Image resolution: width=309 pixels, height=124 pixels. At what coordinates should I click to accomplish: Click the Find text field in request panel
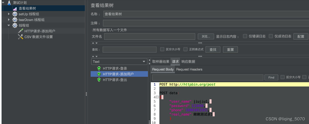tap(208, 77)
